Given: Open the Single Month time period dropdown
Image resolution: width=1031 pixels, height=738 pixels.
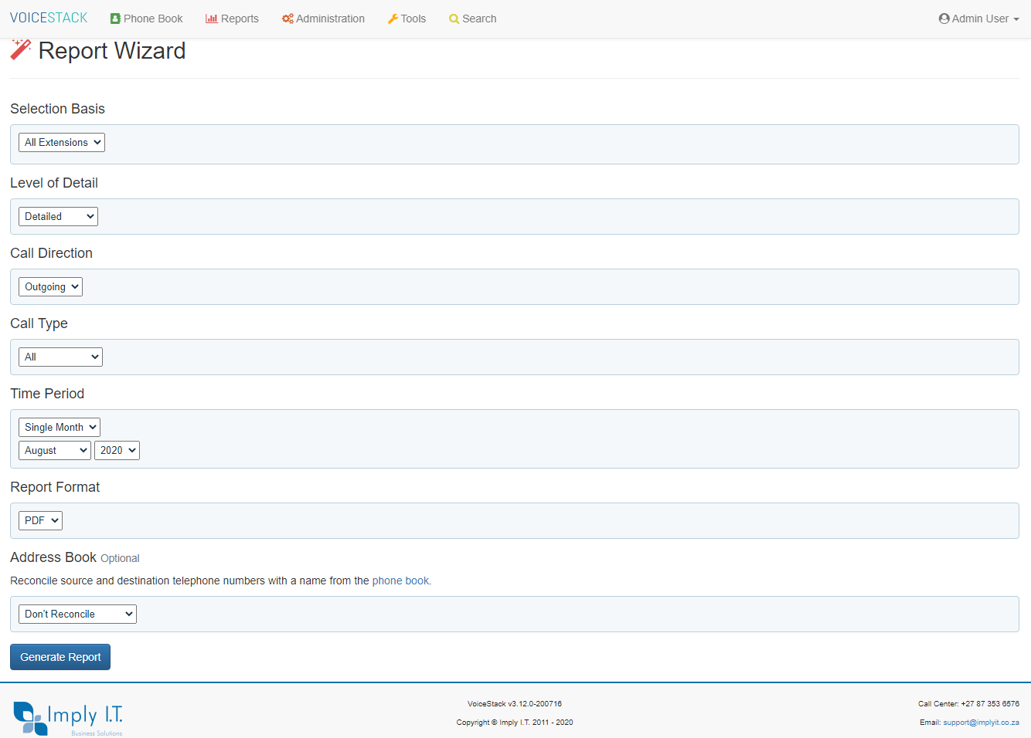Looking at the screenshot, I should point(60,428).
